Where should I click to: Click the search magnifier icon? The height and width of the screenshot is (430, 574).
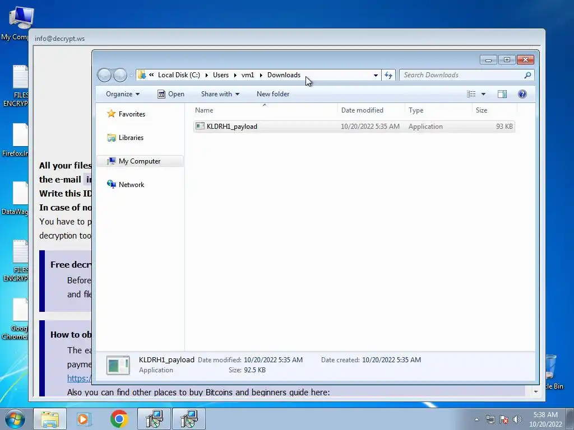[x=527, y=75]
